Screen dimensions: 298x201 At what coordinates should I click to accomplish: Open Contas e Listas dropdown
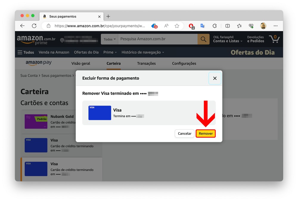click(228, 39)
